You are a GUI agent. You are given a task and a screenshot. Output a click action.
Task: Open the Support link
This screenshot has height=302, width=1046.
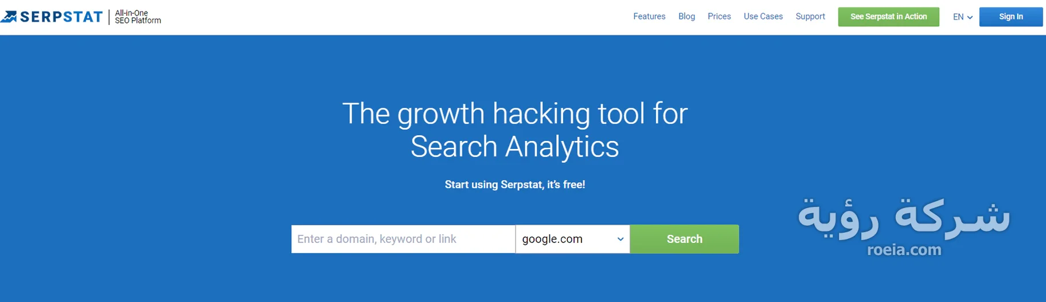pyautogui.click(x=810, y=17)
